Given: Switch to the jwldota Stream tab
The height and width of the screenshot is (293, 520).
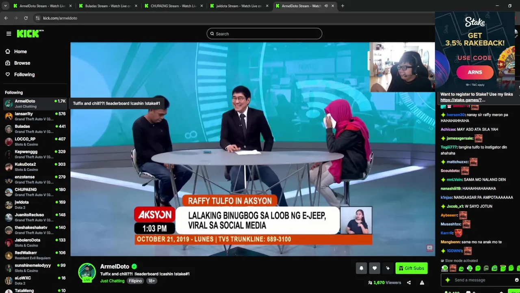Looking at the screenshot, I should [240, 6].
